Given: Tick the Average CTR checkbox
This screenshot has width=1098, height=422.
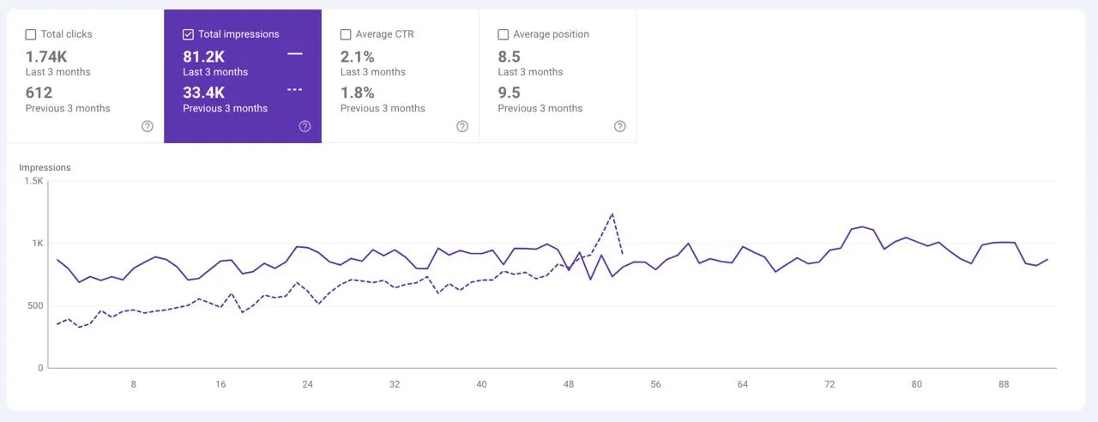Looking at the screenshot, I should 346,34.
